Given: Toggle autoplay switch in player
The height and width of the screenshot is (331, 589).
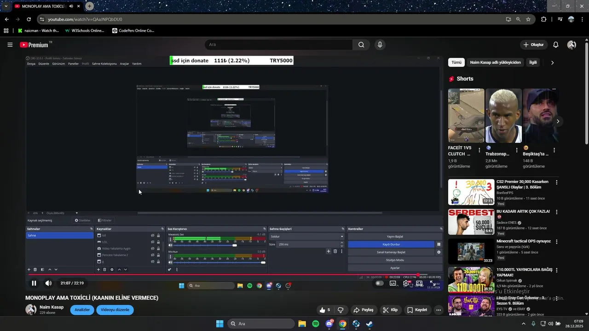Looking at the screenshot, I should (379, 283).
